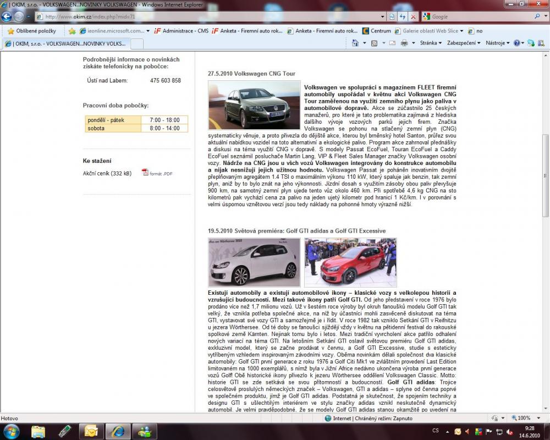Stop loading with the red X icon
Screen dimensions: 550x440
point(414,16)
